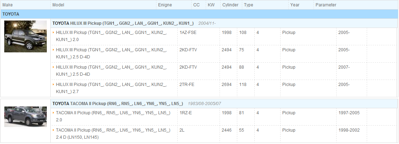Open HILUX III Pickup 2.7 model link
This screenshot has width=399, height=144.
coord(111,88)
